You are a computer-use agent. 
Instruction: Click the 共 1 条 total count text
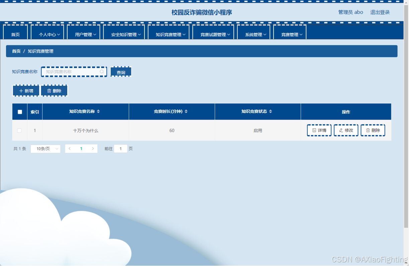tap(20, 149)
